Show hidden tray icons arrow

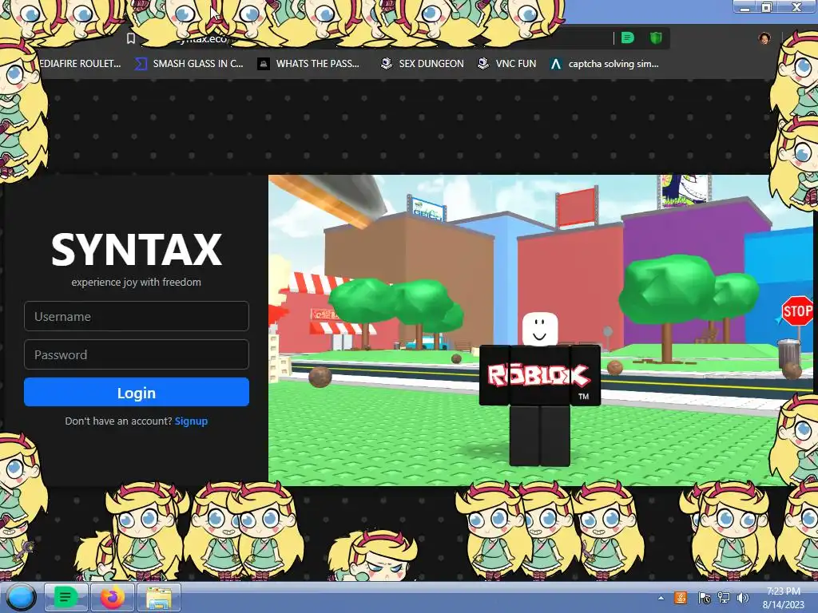[x=661, y=598]
